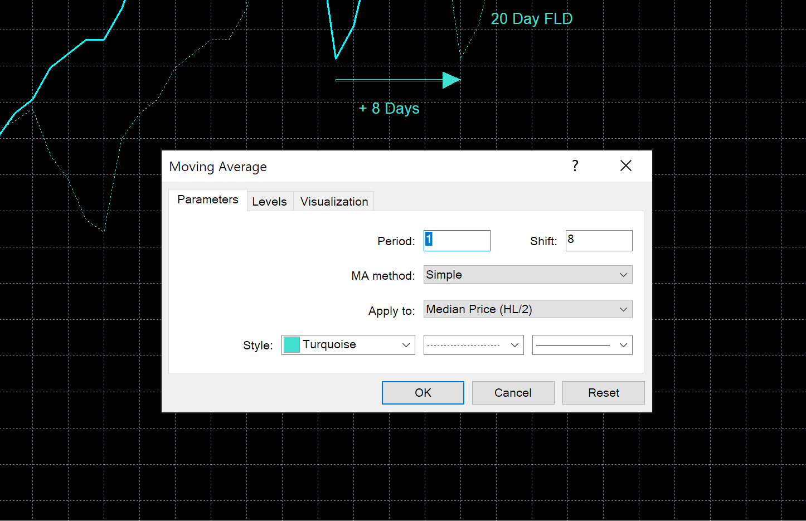Image resolution: width=806 pixels, height=521 pixels.
Task: Switch to the Levels tab
Action: tap(270, 201)
